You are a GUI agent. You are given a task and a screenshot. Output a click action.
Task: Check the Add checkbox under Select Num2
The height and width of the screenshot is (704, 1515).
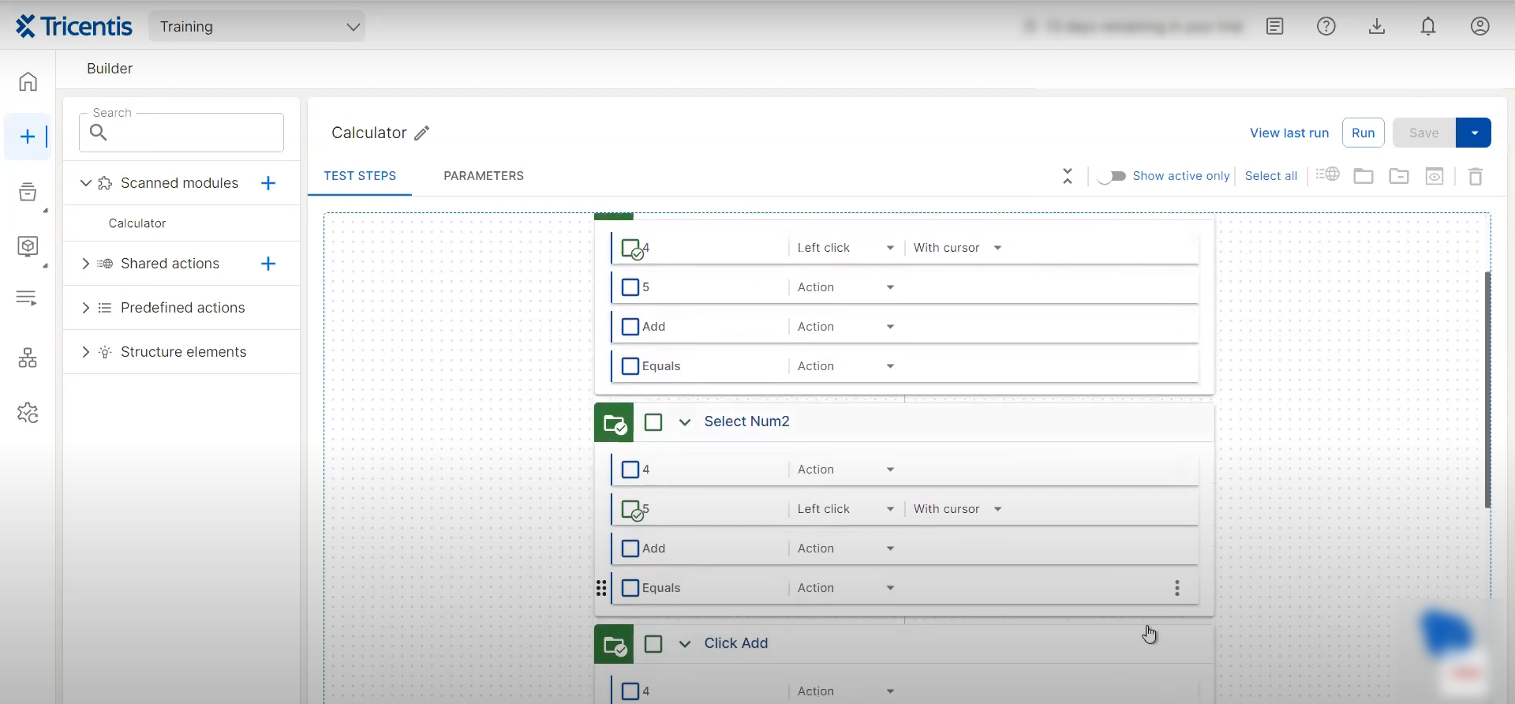click(x=630, y=549)
